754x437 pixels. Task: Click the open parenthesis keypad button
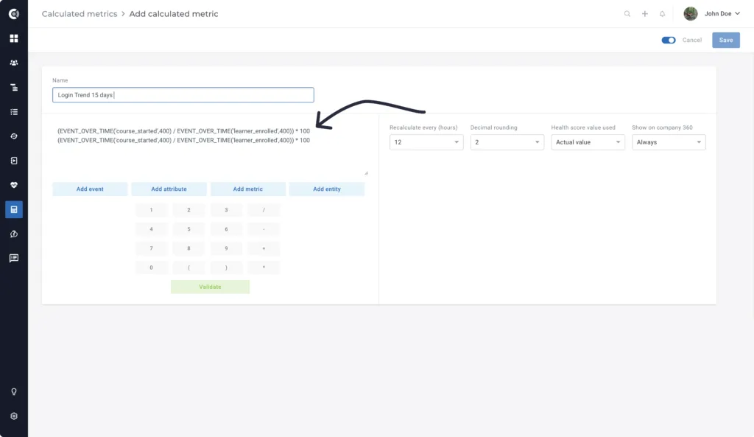tap(188, 268)
